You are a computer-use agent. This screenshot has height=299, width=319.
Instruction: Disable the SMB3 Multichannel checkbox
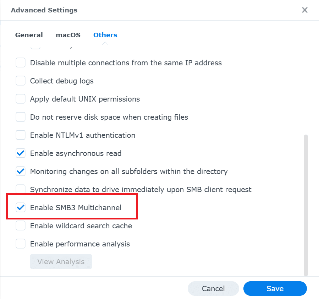21,207
